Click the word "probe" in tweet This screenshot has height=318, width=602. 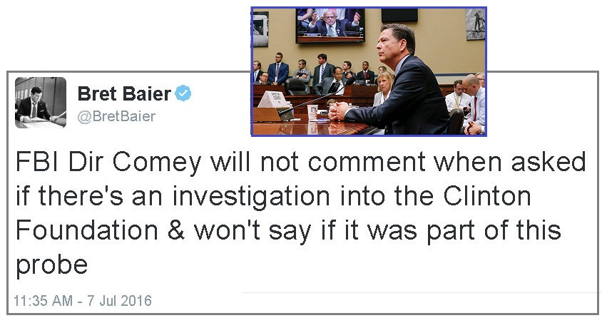51,265
